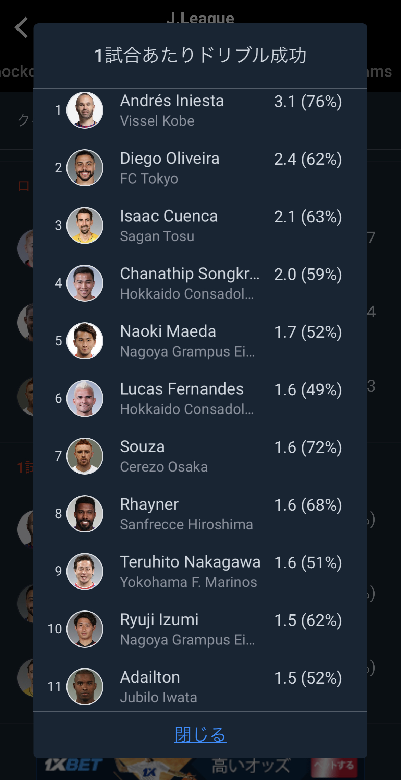Viewport: 401px width, 780px height.
Task: Open Souza's player photo
Action: point(85,456)
